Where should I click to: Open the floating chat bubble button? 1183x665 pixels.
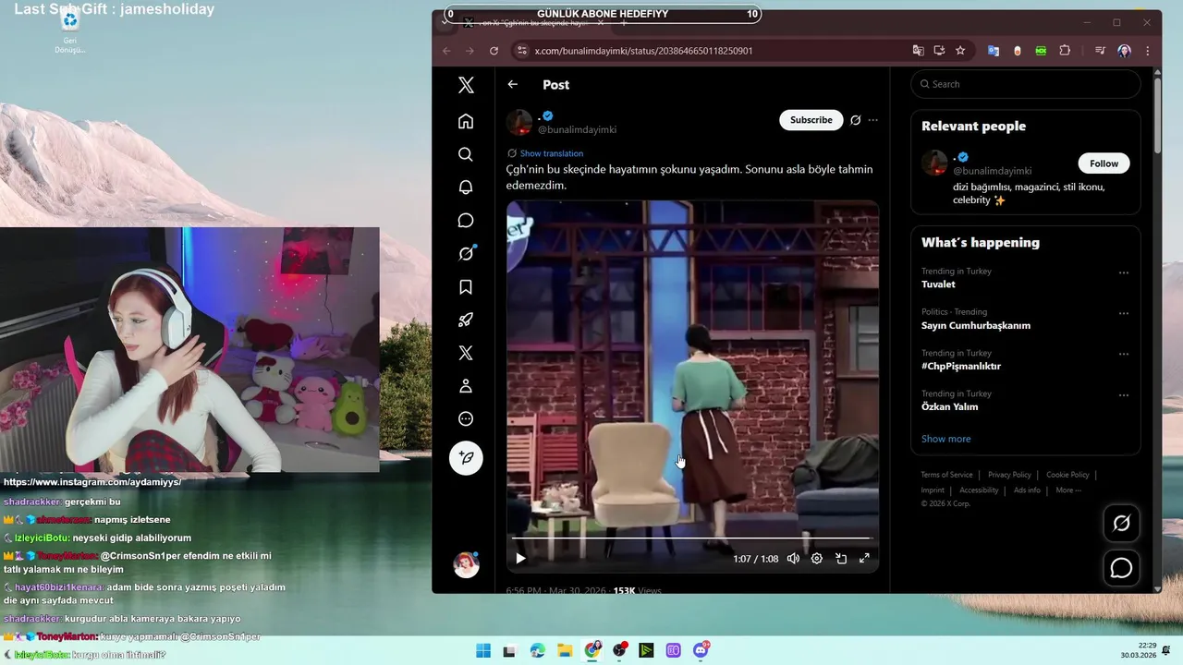point(1121,568)
